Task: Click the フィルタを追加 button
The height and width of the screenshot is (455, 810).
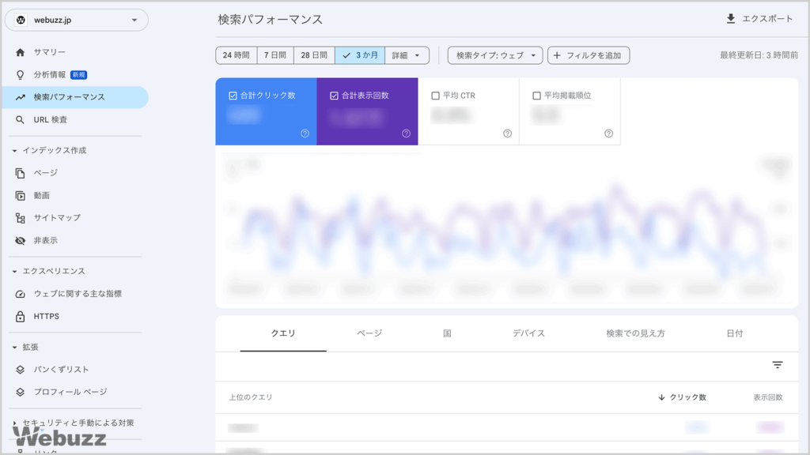Action: (589, 55)
